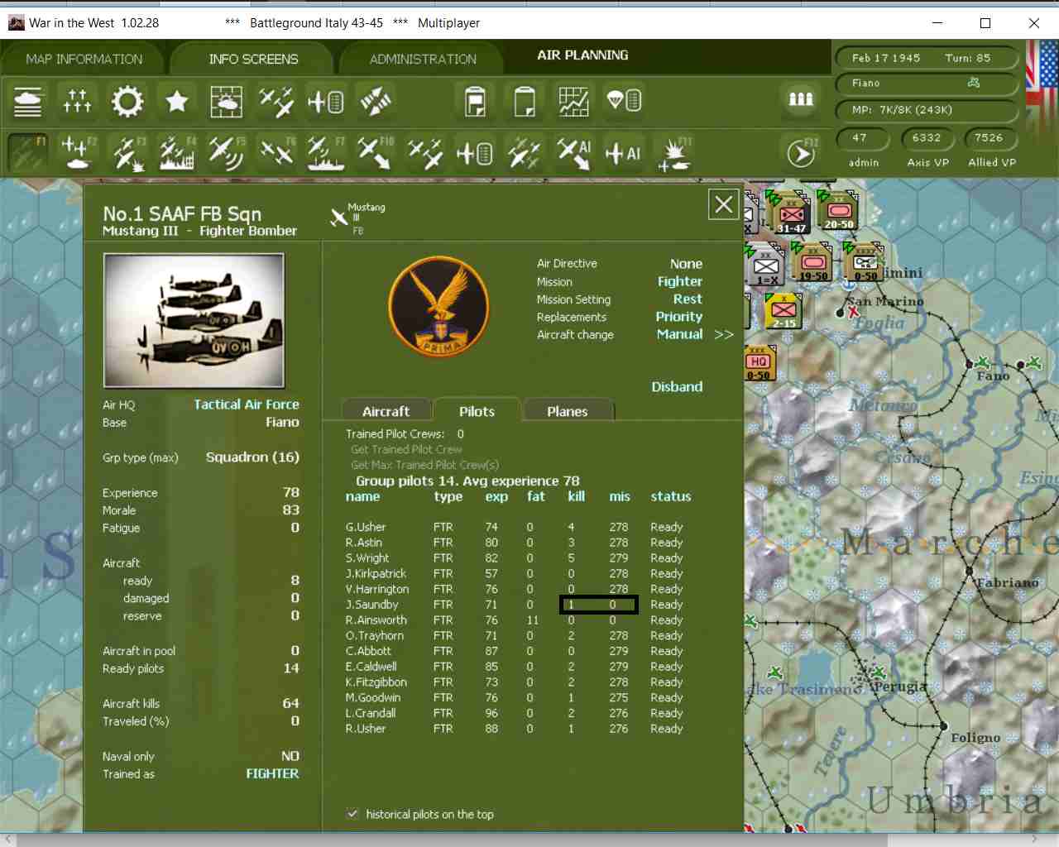This screenshot has width=1059, height=847.
Task: Expand aircraft change options with the >> arrows
Action: [724, 335]
